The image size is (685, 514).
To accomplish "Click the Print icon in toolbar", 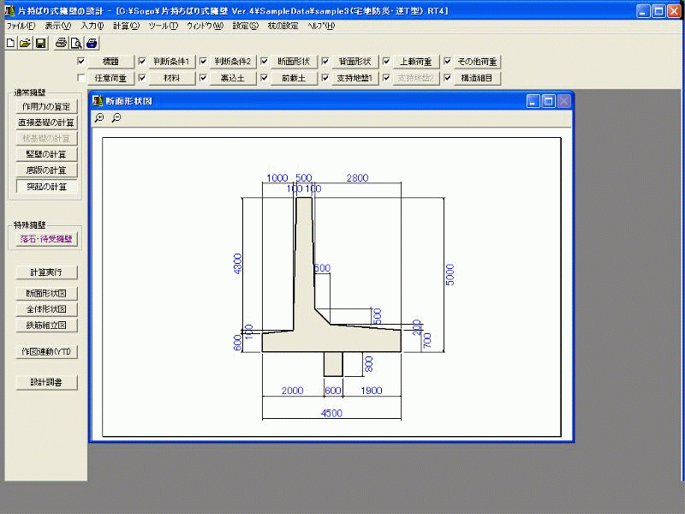I will click(x=61, y=43).
